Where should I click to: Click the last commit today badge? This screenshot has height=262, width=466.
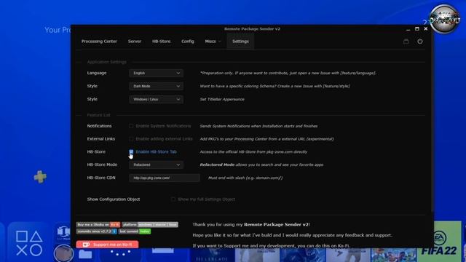coord(135,231)
